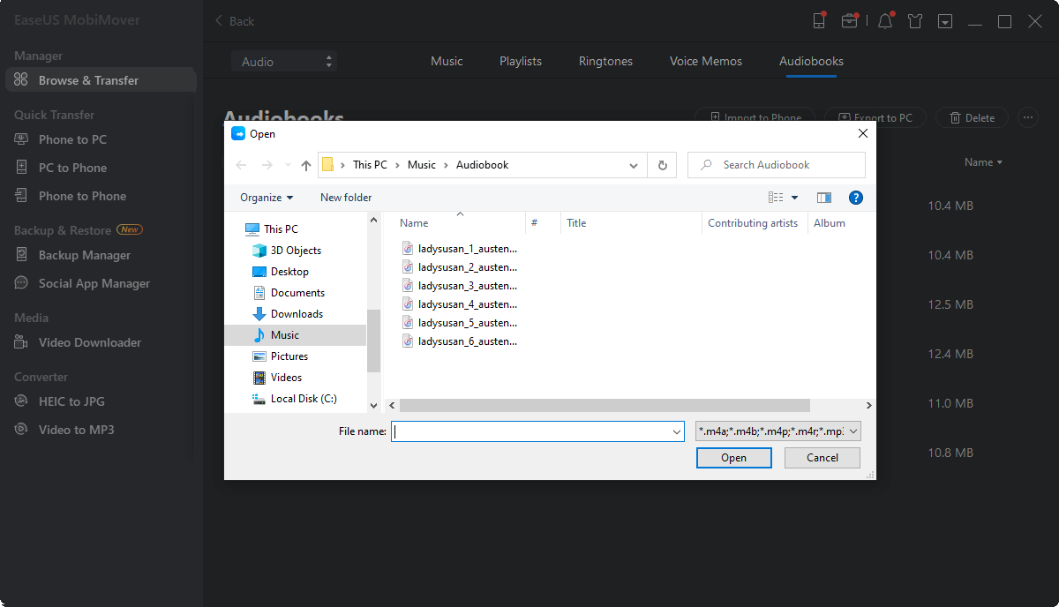
Task: Select file ladysusan_1_austen
Action: click(460, 249)
